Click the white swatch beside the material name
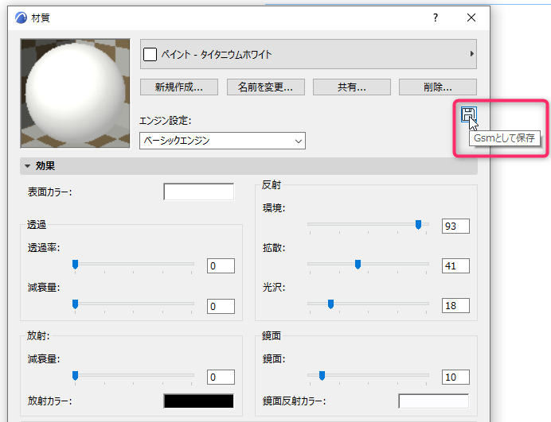This screenshot has width=551, height=422. pyautogui.click(x=150, y=54)
